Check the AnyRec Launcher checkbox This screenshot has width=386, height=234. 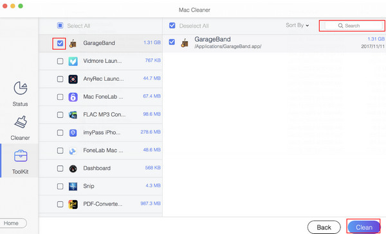click(x=60, y=79)
